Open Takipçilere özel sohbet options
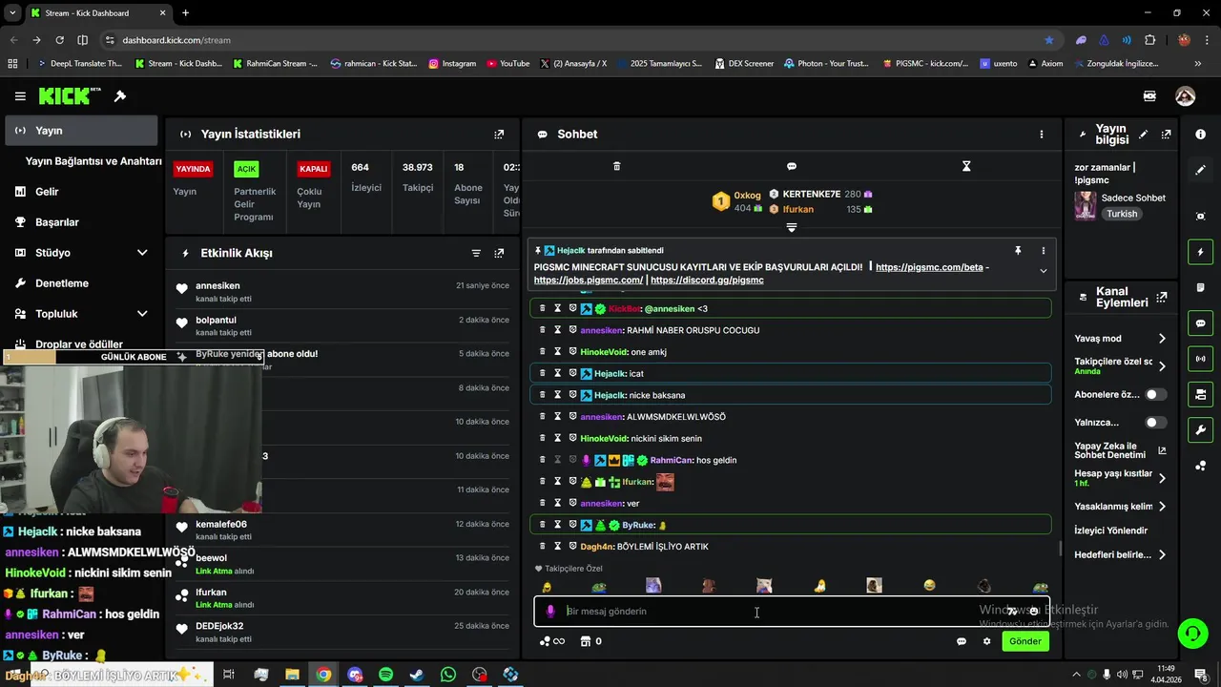The image size is (1221, 687). coord(1120,366)
